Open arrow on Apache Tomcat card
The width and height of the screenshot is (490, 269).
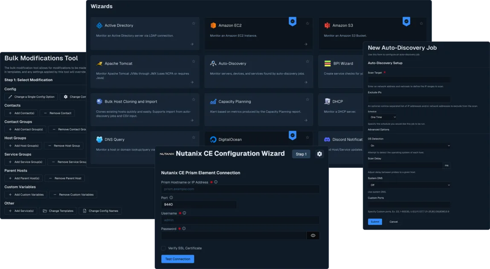(192, 82)
